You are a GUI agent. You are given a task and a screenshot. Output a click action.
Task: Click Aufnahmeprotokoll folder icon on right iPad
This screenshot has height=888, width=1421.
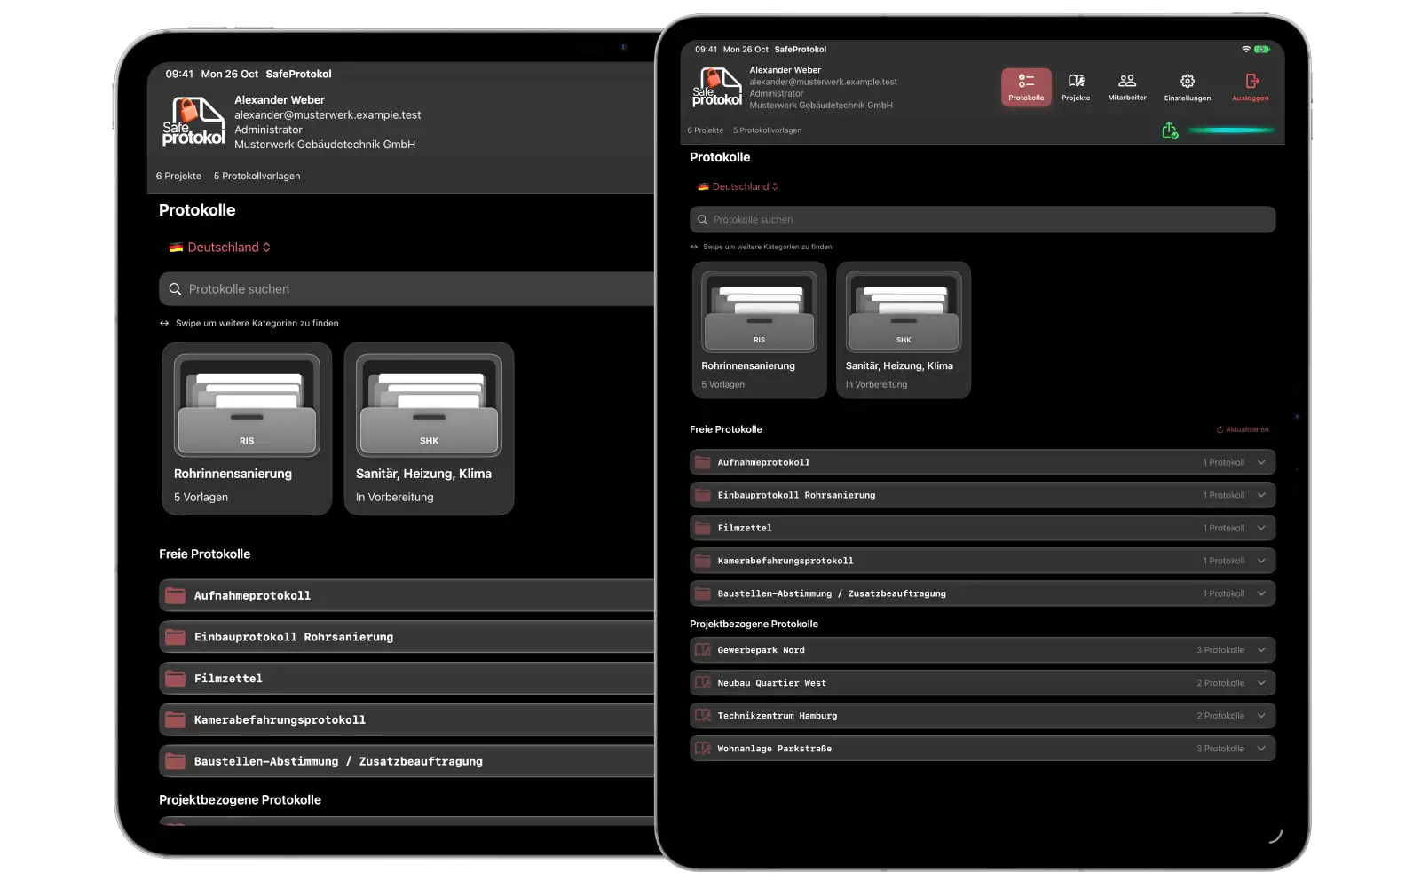703,462
